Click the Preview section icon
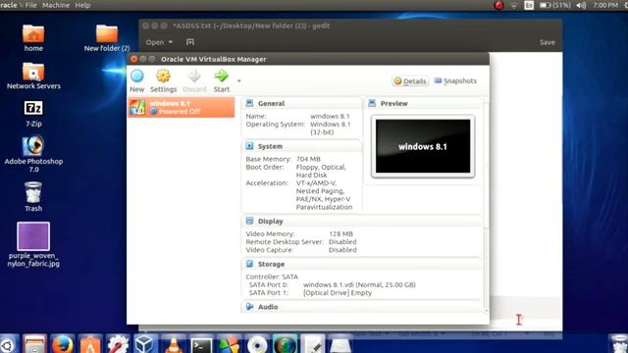This screenshot has width=628, height=353. pyautogui.click(x=372, y=103)
